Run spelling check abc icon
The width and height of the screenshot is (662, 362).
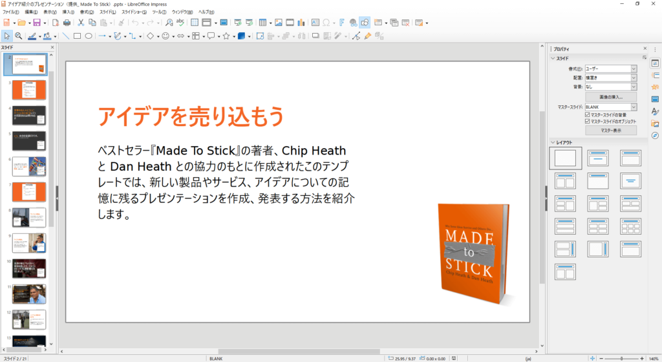[180, 23]
